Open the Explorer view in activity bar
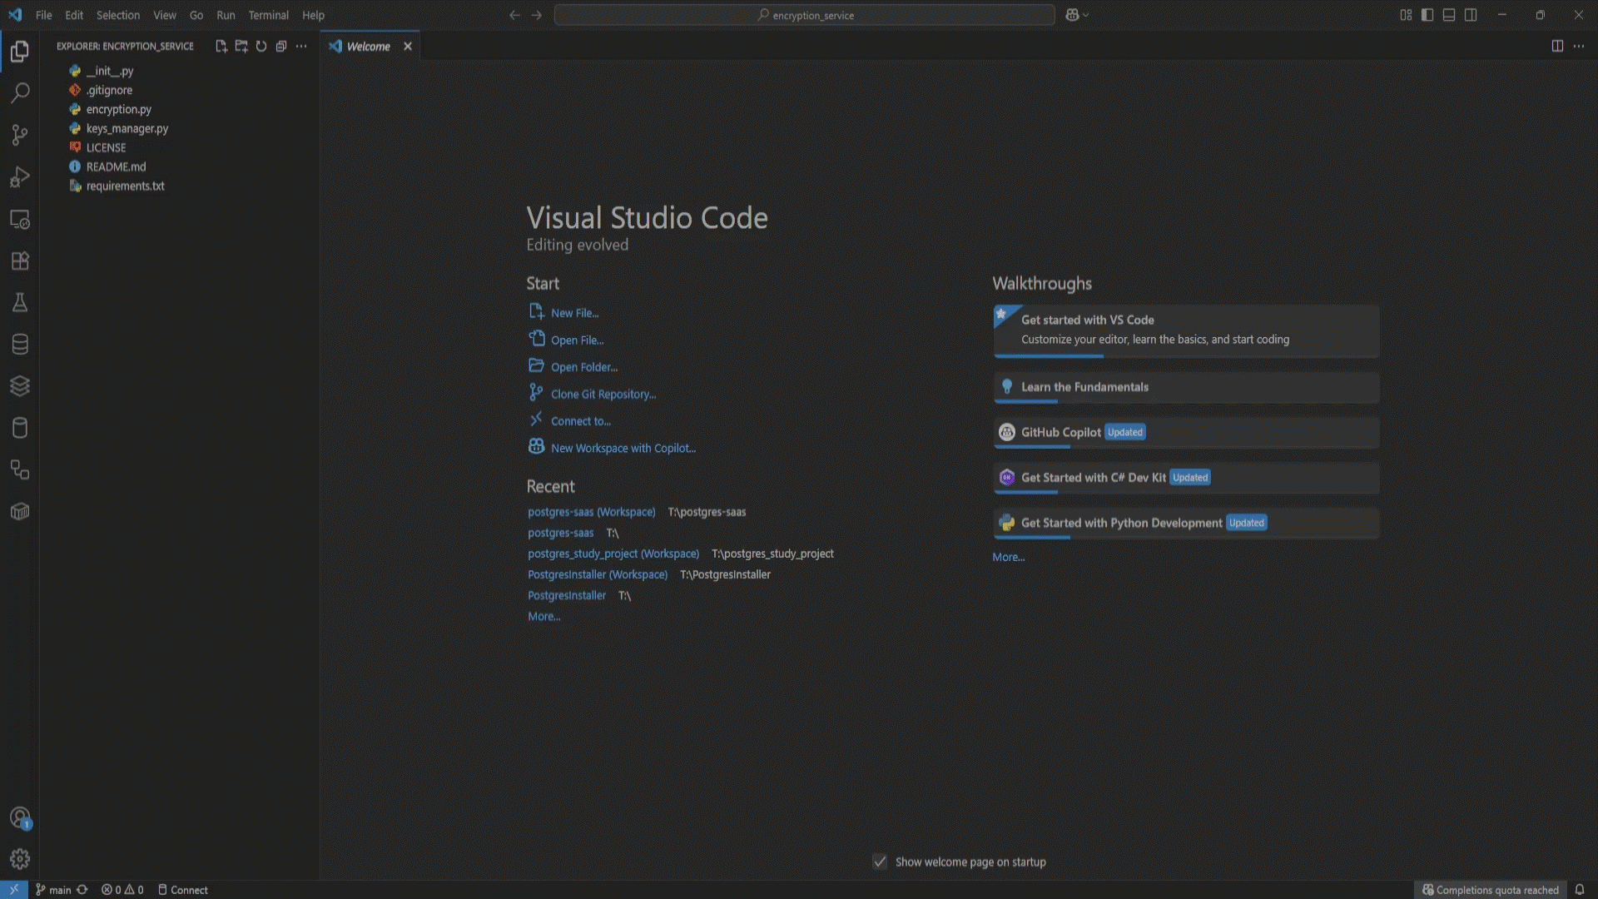Image resolution: width=1598 pixels, height=899 pixels. (x=20, y=52)
